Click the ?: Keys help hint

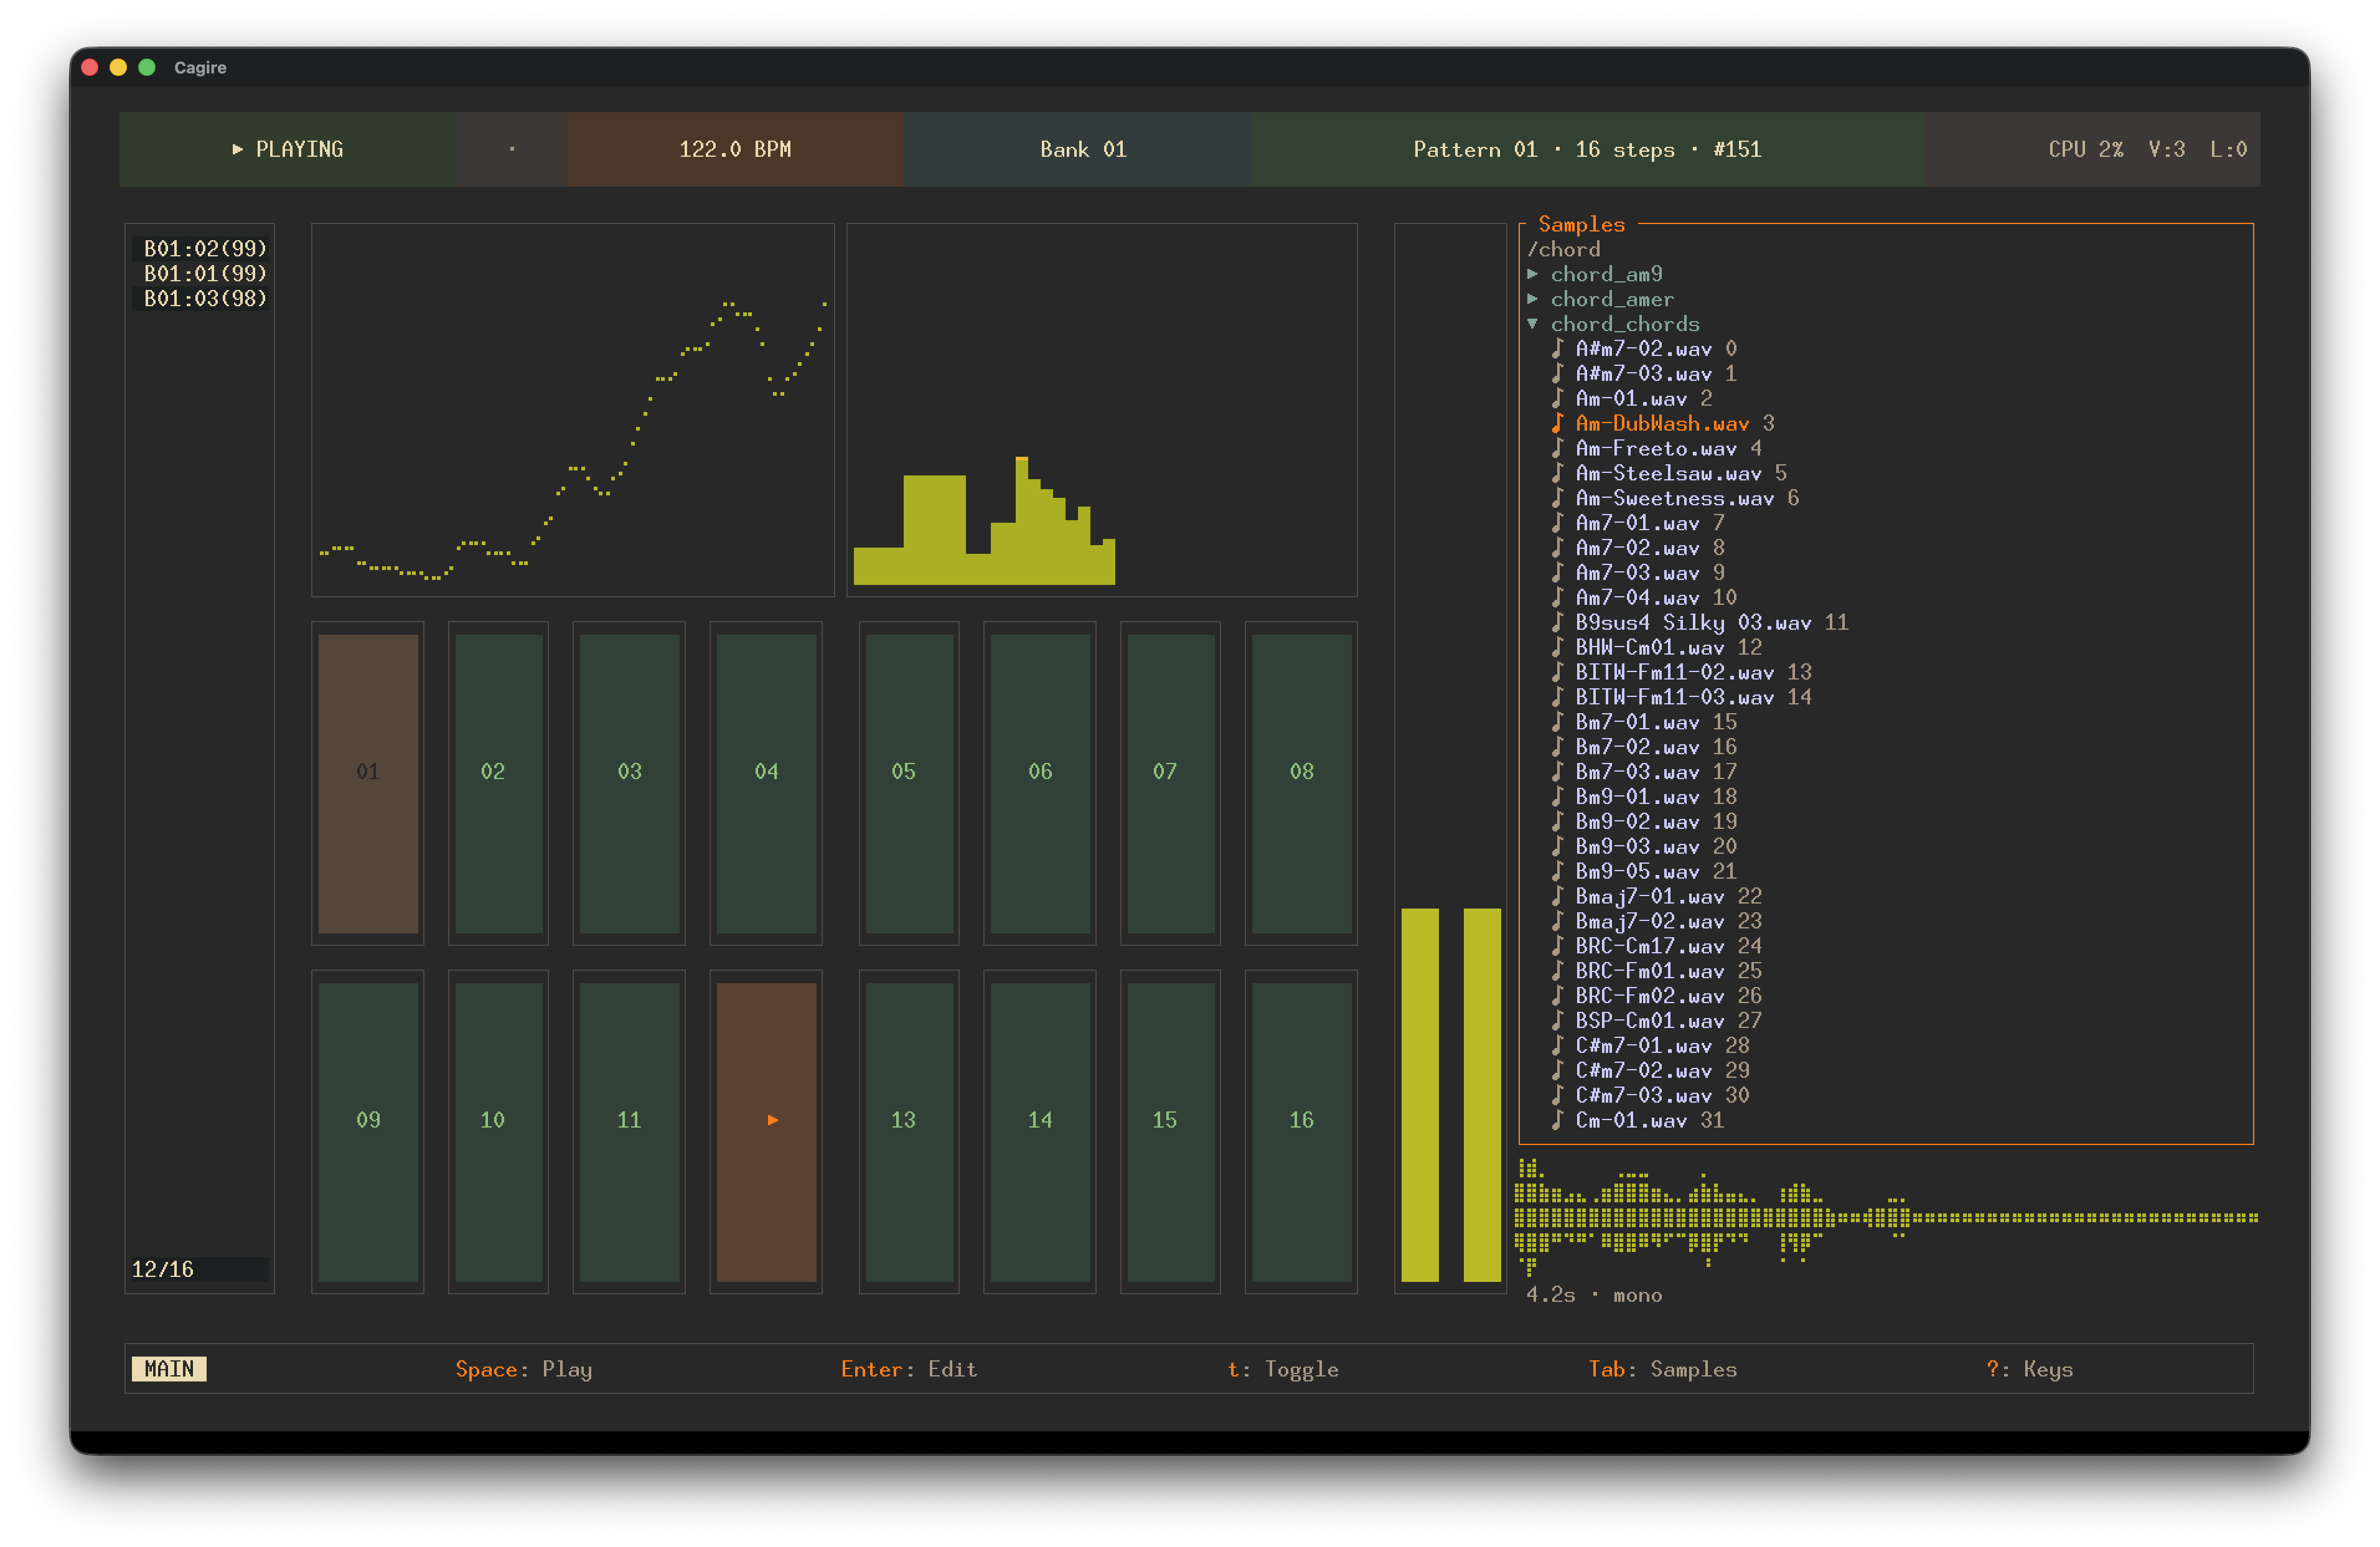point(2029,1369)
